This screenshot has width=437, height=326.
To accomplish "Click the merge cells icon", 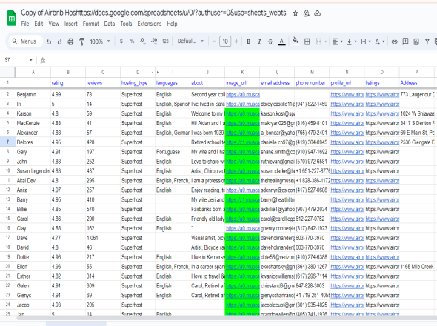I will (x=318, y=41).
